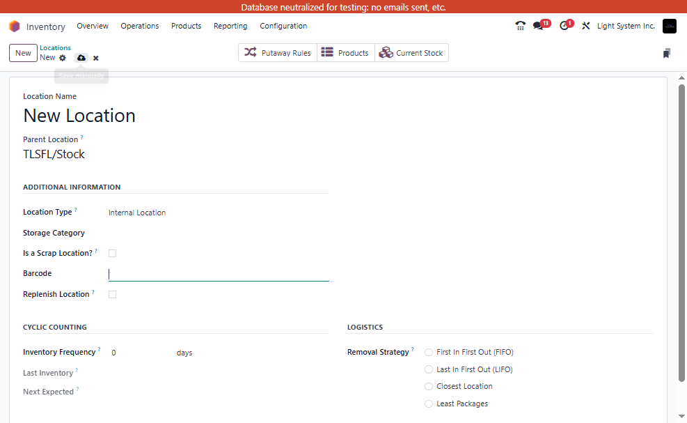Edit the Inventory Frequency value 0
Viewport: 687px width, 423px height.
coord(140,353)
